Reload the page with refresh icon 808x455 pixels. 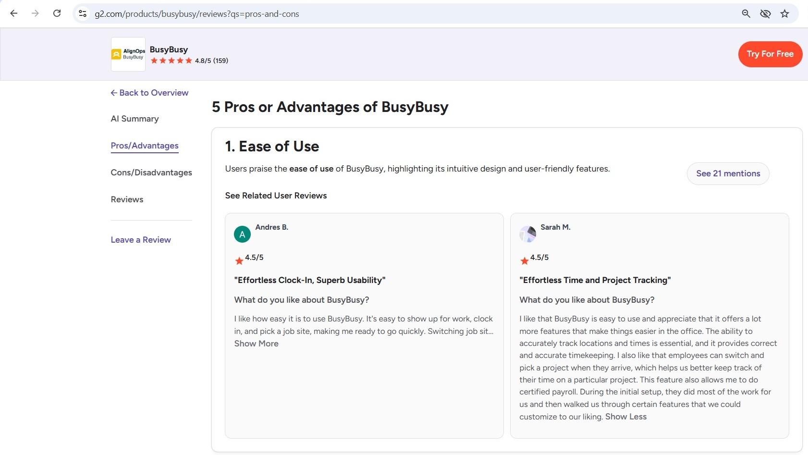point(57,13)
